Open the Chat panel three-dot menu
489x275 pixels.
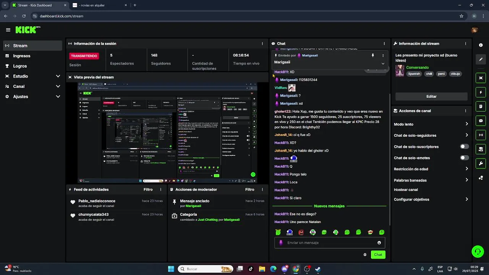pyautogui.click(x=384, y=44)
